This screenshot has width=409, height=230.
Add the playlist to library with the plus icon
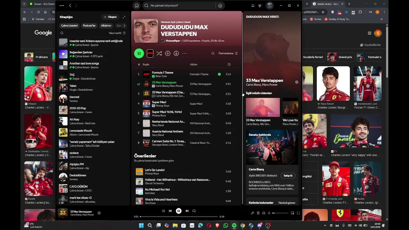168,53
